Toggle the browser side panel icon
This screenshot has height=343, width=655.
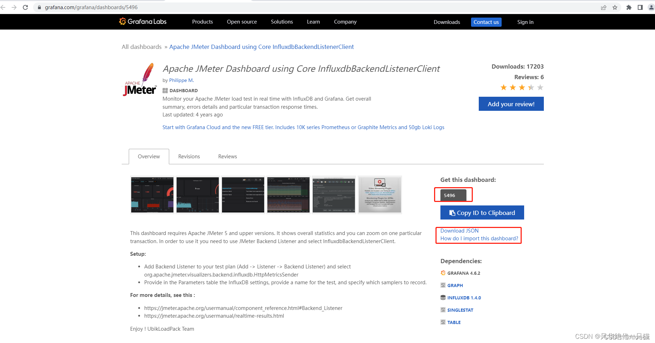(640, 7)
